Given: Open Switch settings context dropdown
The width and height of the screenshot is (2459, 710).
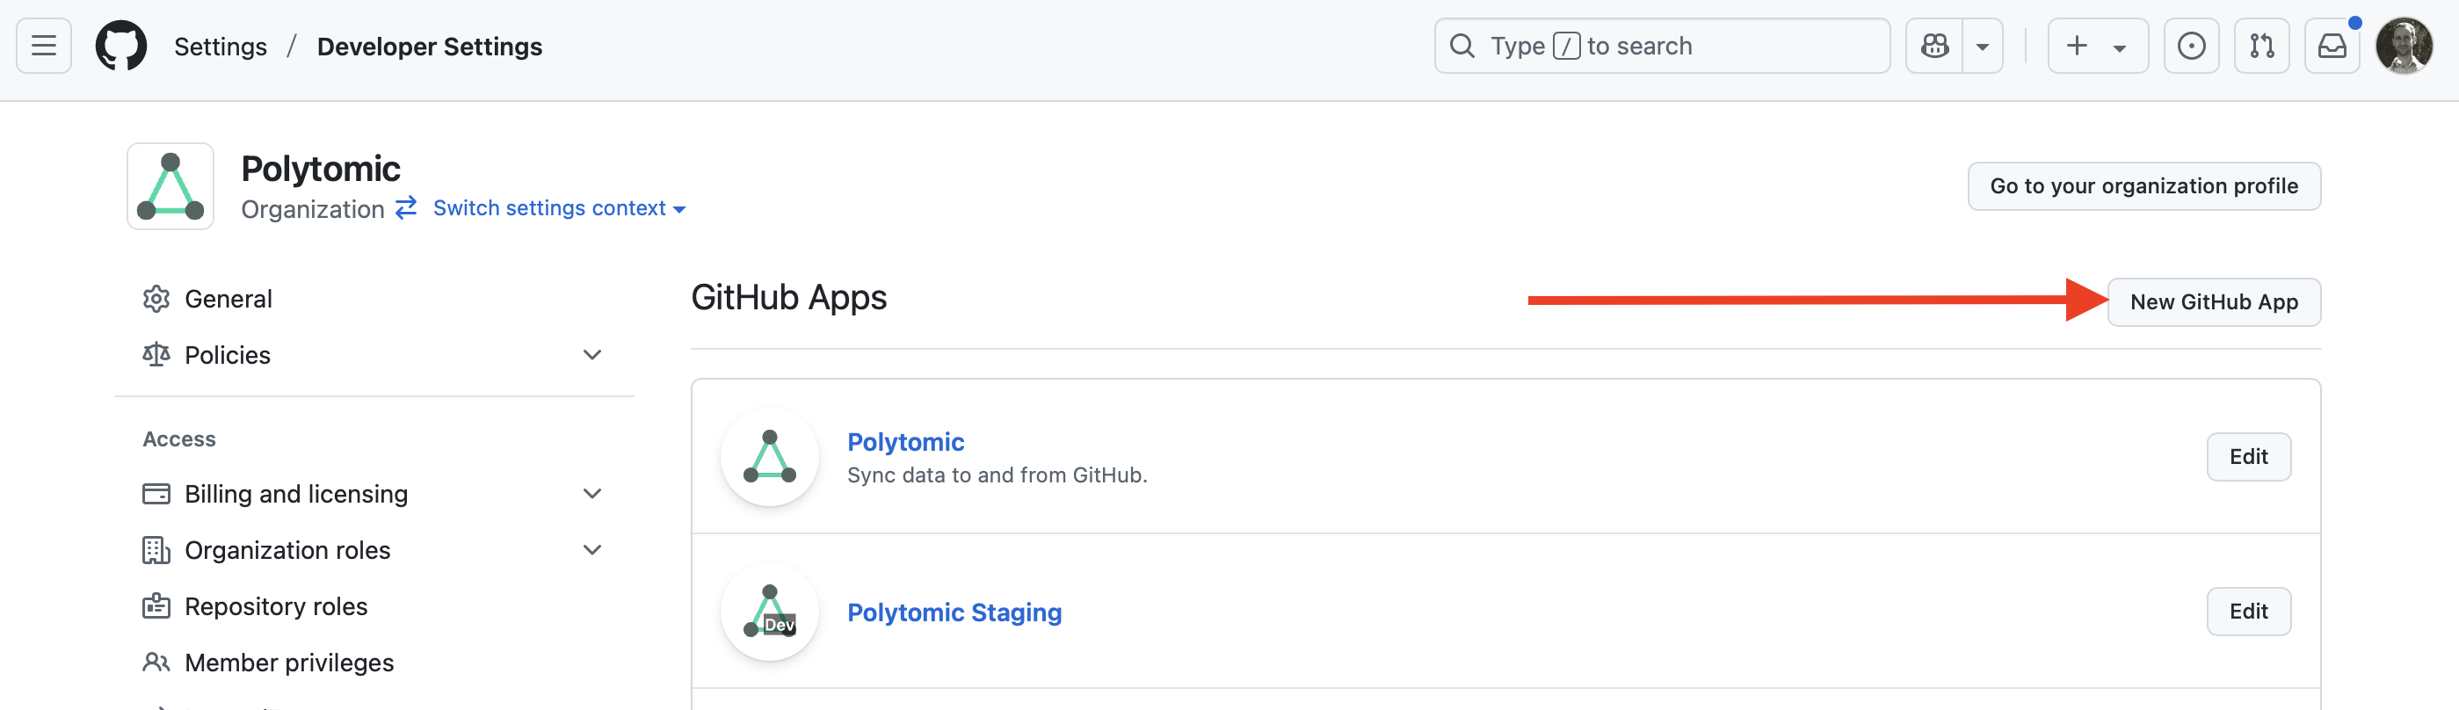Looking at the screenshot, I should tap(560, 208).
